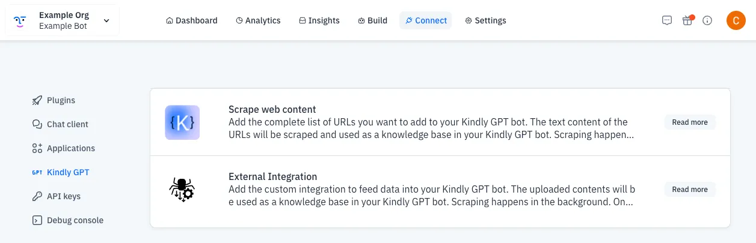
Task: Read more about Scrape web content
Action: (690, 122)
